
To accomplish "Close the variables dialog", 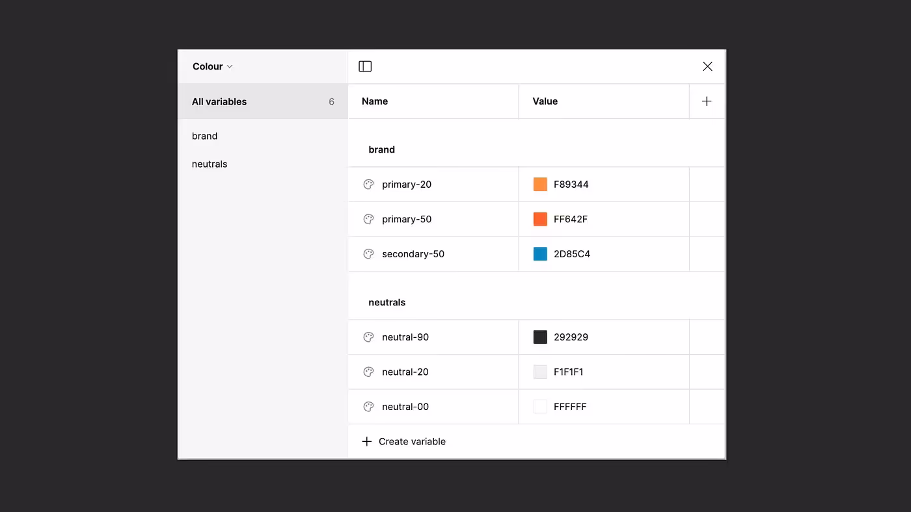I will pos(707,66).
